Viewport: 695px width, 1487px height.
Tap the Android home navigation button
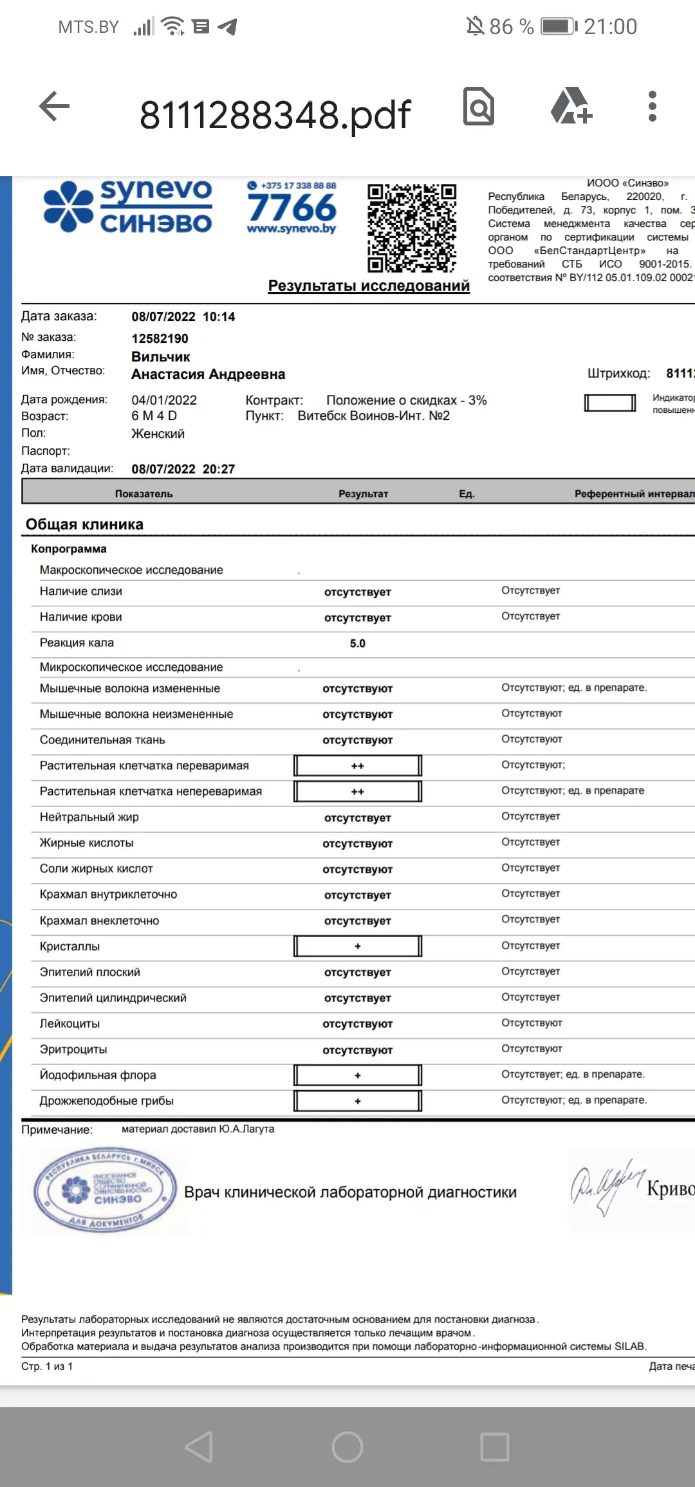pyautogui.click(x=347, y=1447)
